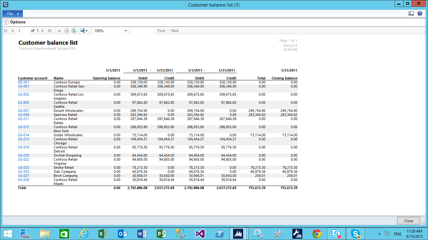Open customer account US-028
The height and width of the screenshot is (240, 428).
tap(23, 180)
